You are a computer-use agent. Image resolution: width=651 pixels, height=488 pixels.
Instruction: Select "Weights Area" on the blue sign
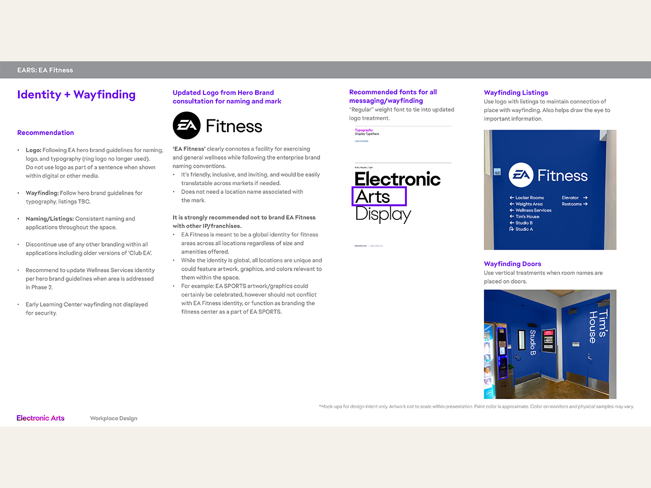tap(529, 204)
